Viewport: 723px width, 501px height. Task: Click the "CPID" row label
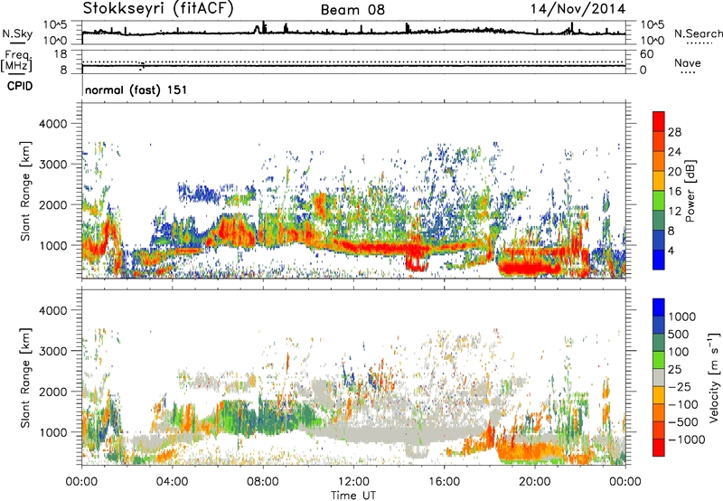[x=20, y=86]
